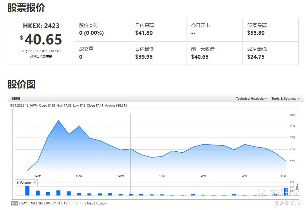Image resolution: width=306 pixels, height=210 pixels.
Task: Select the Max chart range
Action: tap(90, 203)
